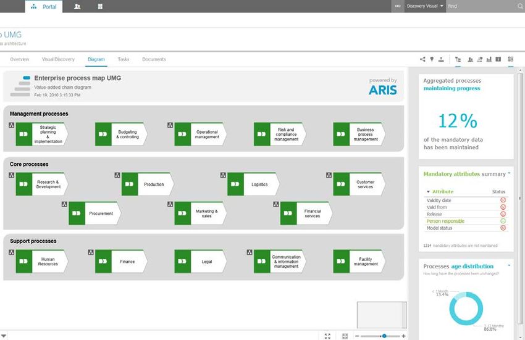This screenshot has height=340, width=525.
Task: Open the Research & Development process
Action: click(x=42, y=184)
